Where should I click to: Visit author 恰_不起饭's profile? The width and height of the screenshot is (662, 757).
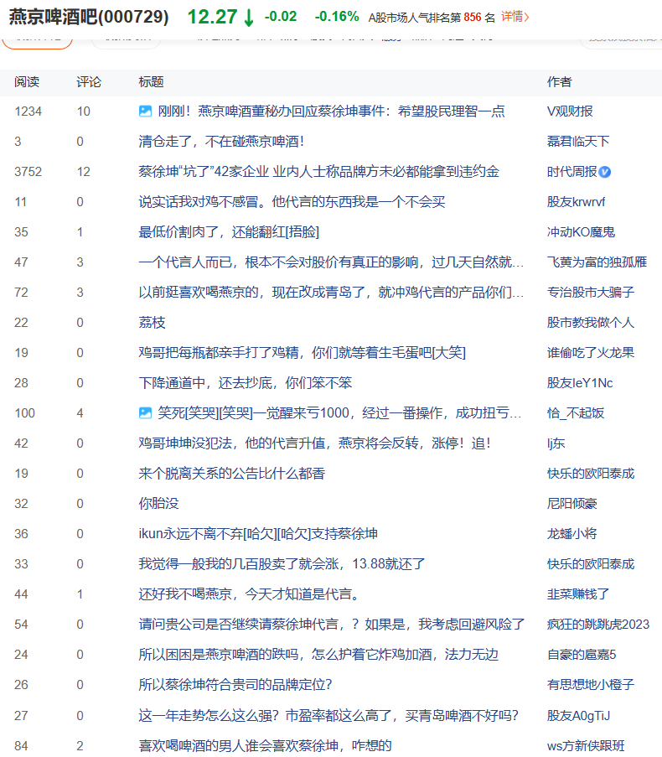(575, 413)
